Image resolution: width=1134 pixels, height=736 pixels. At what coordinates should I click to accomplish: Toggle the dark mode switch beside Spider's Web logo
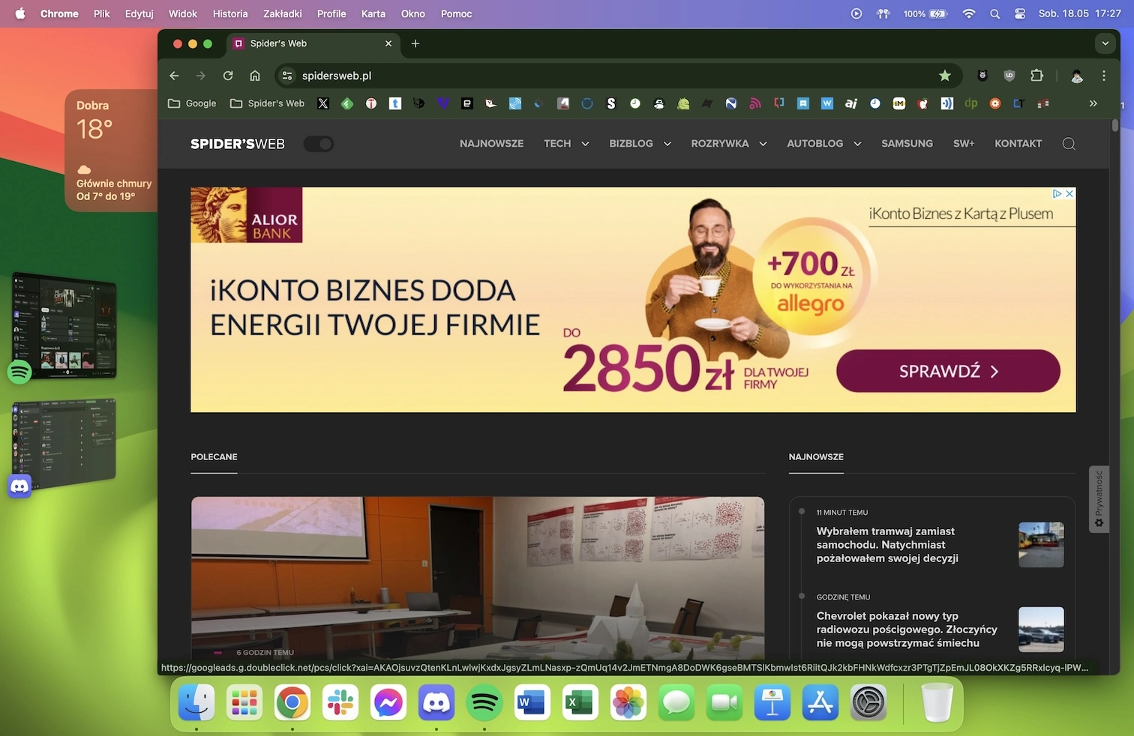pyautogui.click(x=319, y=144)
